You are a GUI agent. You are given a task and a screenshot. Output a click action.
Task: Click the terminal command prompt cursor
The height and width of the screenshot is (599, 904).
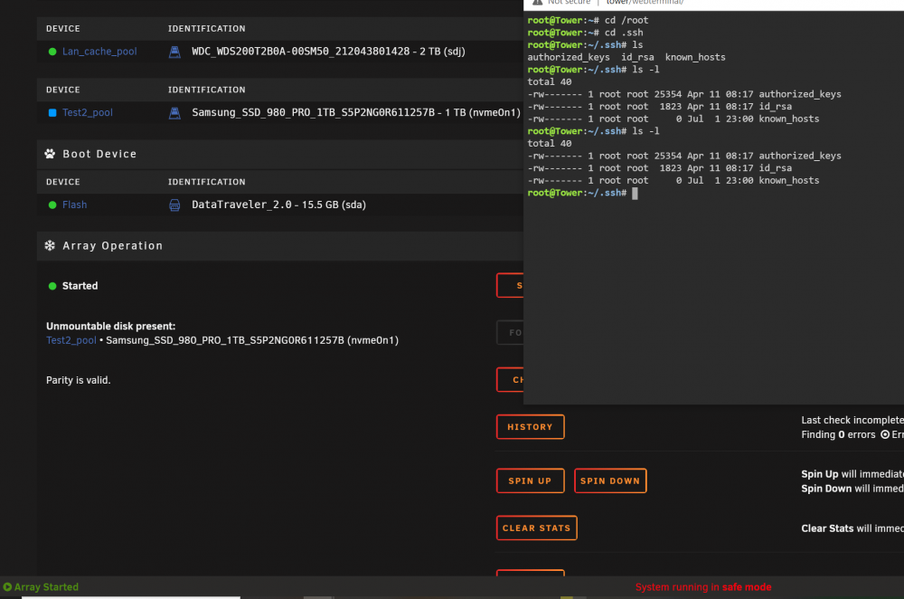[635, 194]
